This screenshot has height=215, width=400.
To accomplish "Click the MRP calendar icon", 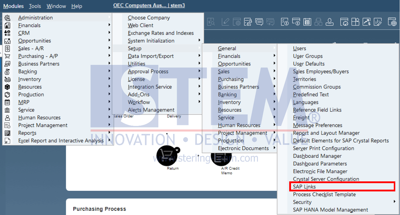I will [x=8, y=102].
